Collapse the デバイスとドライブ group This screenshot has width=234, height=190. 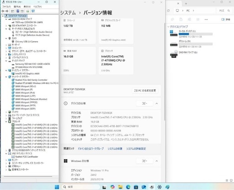point(168,27)
